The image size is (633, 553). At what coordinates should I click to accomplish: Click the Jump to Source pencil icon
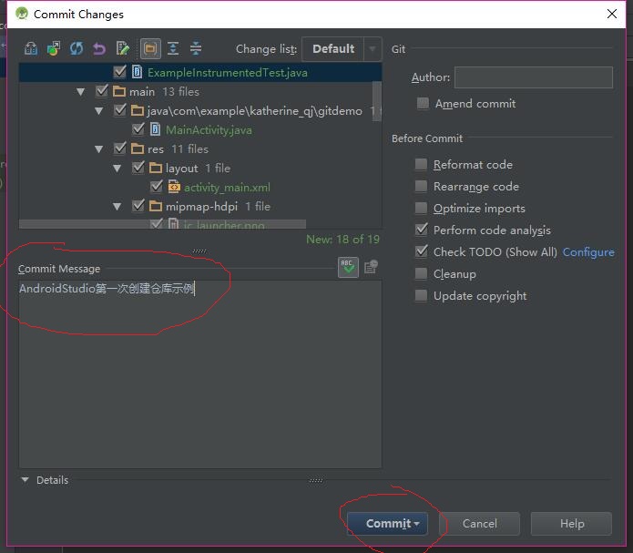point(122,49)
